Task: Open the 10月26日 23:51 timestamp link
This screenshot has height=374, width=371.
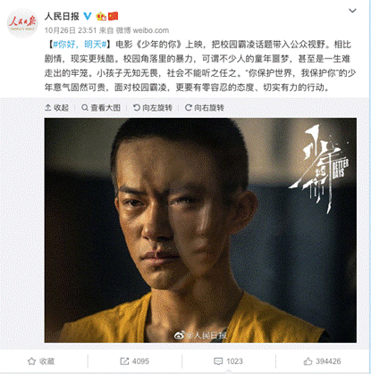Action: point(71,30)
